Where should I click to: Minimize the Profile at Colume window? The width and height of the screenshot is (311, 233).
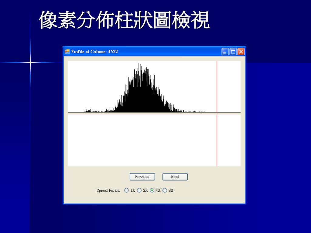[x=225, y=52]
